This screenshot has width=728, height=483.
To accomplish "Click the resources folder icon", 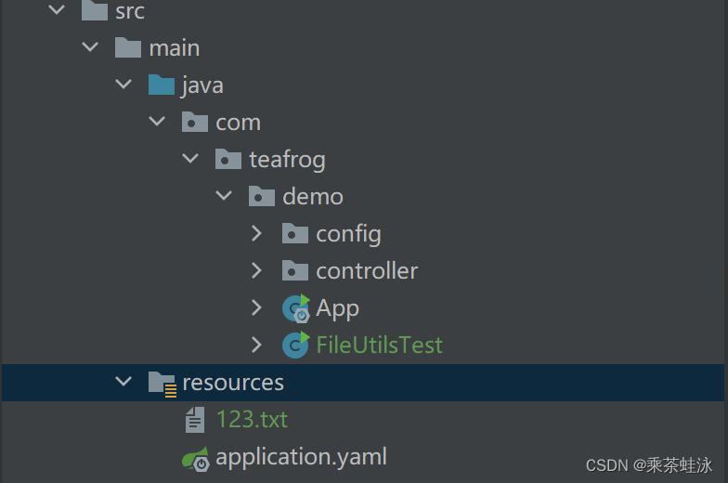I will pos(162,384).
